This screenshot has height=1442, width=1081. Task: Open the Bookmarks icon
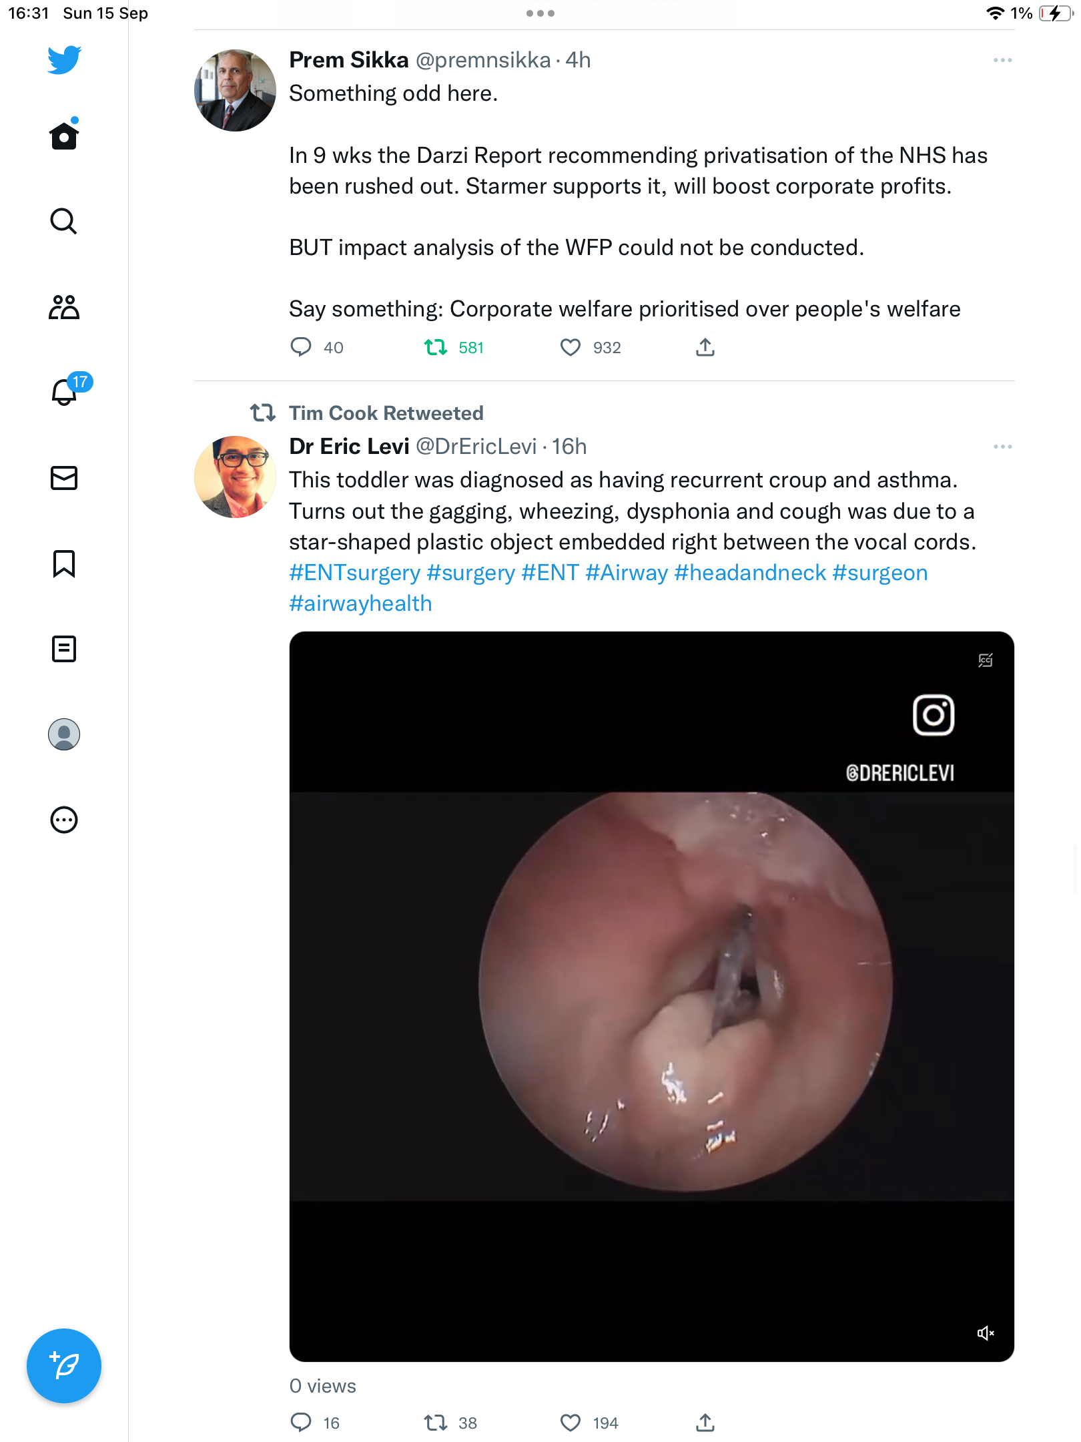[64, 563]
